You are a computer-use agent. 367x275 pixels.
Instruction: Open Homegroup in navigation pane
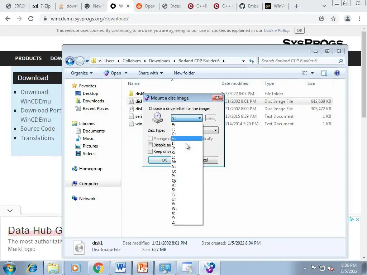[x=91, y=169]
